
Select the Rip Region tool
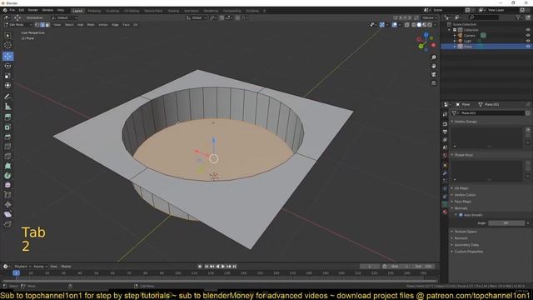(x=7, y=224)
